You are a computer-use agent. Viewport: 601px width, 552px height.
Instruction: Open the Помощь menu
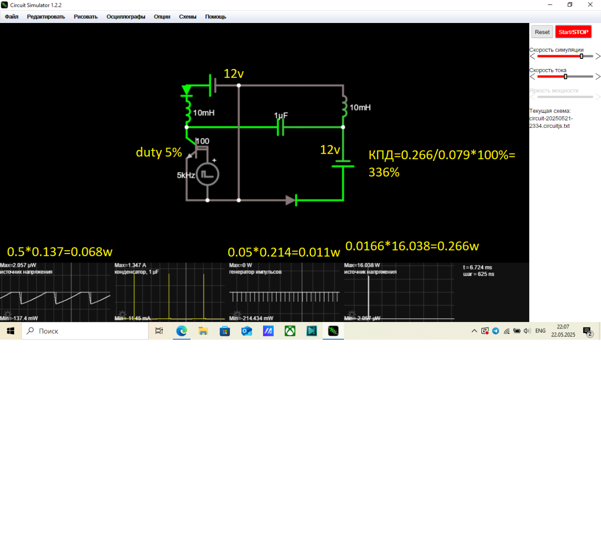216,17
